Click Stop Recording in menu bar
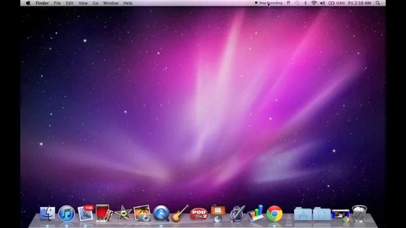 pos(268,3)
